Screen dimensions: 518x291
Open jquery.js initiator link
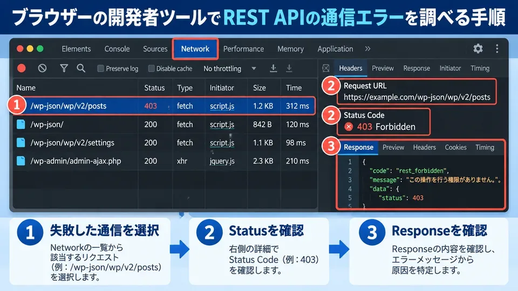[222, 161]
